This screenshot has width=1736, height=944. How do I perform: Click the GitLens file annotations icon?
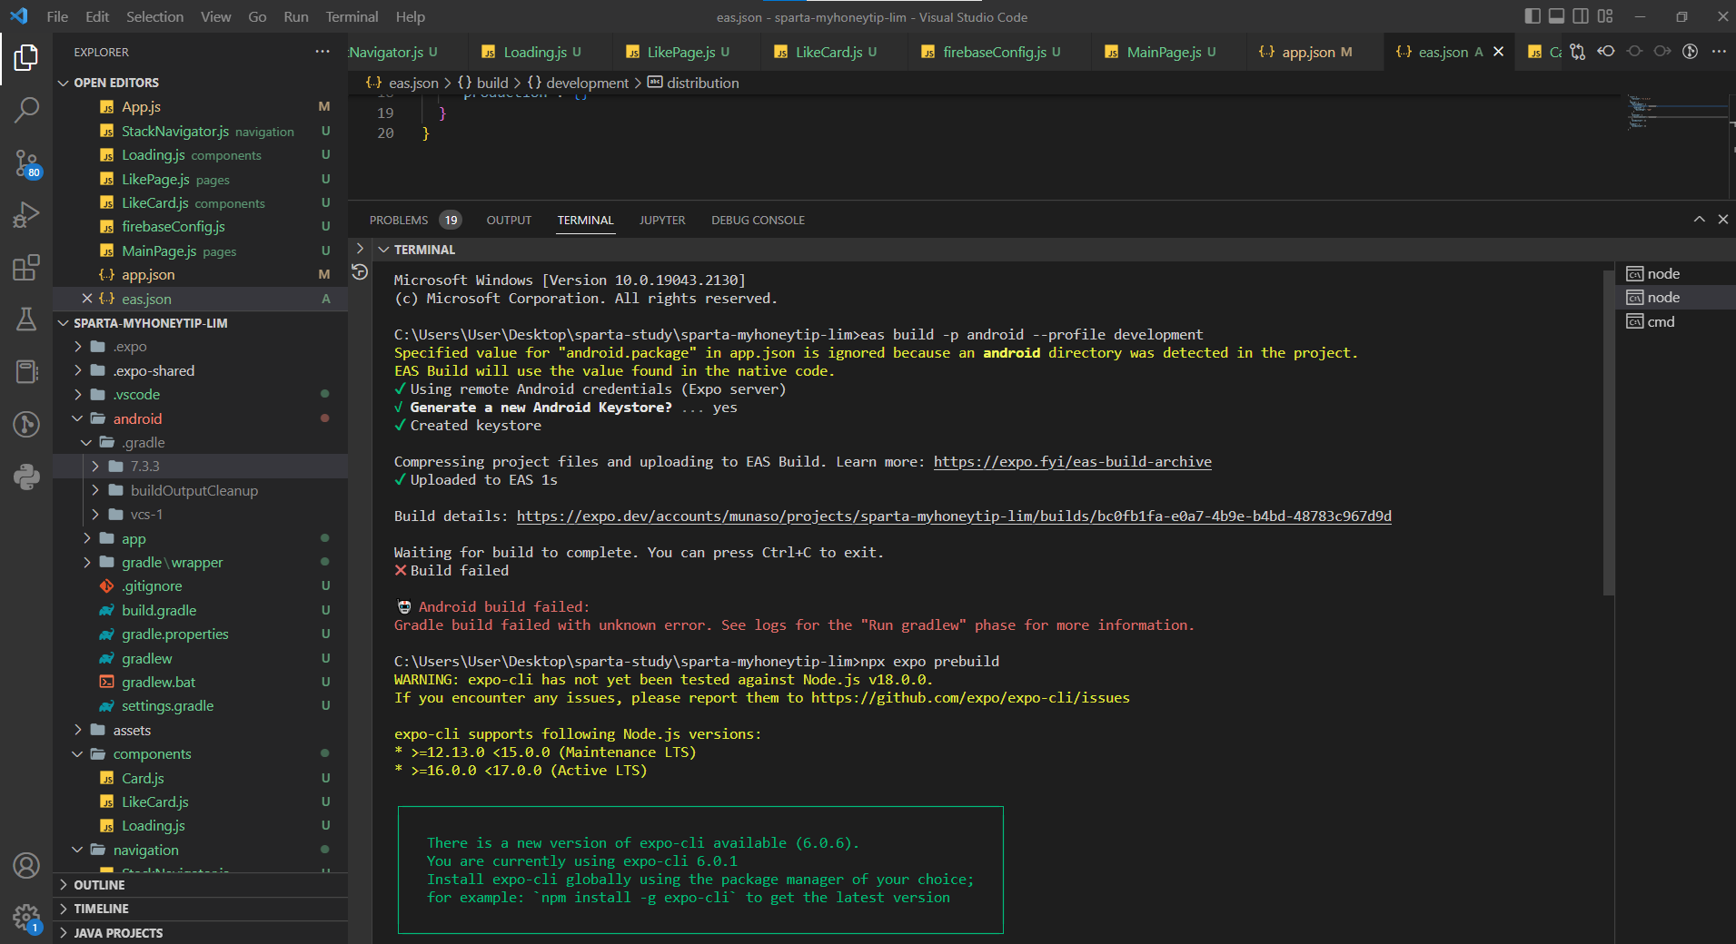pyautogui.click(x=1690, y=52)
